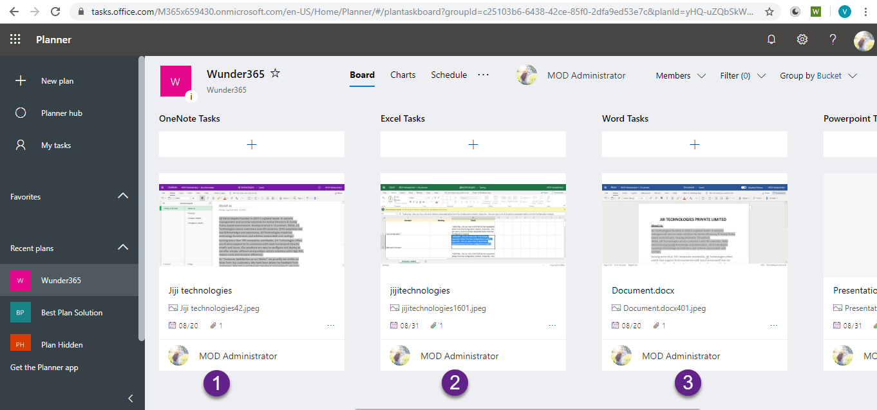Switch to the Charts tab

click(402, 75)
